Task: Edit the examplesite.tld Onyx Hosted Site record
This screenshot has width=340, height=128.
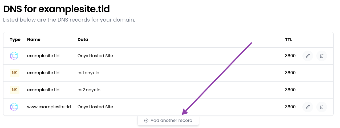Action: [x=308, y=56]
